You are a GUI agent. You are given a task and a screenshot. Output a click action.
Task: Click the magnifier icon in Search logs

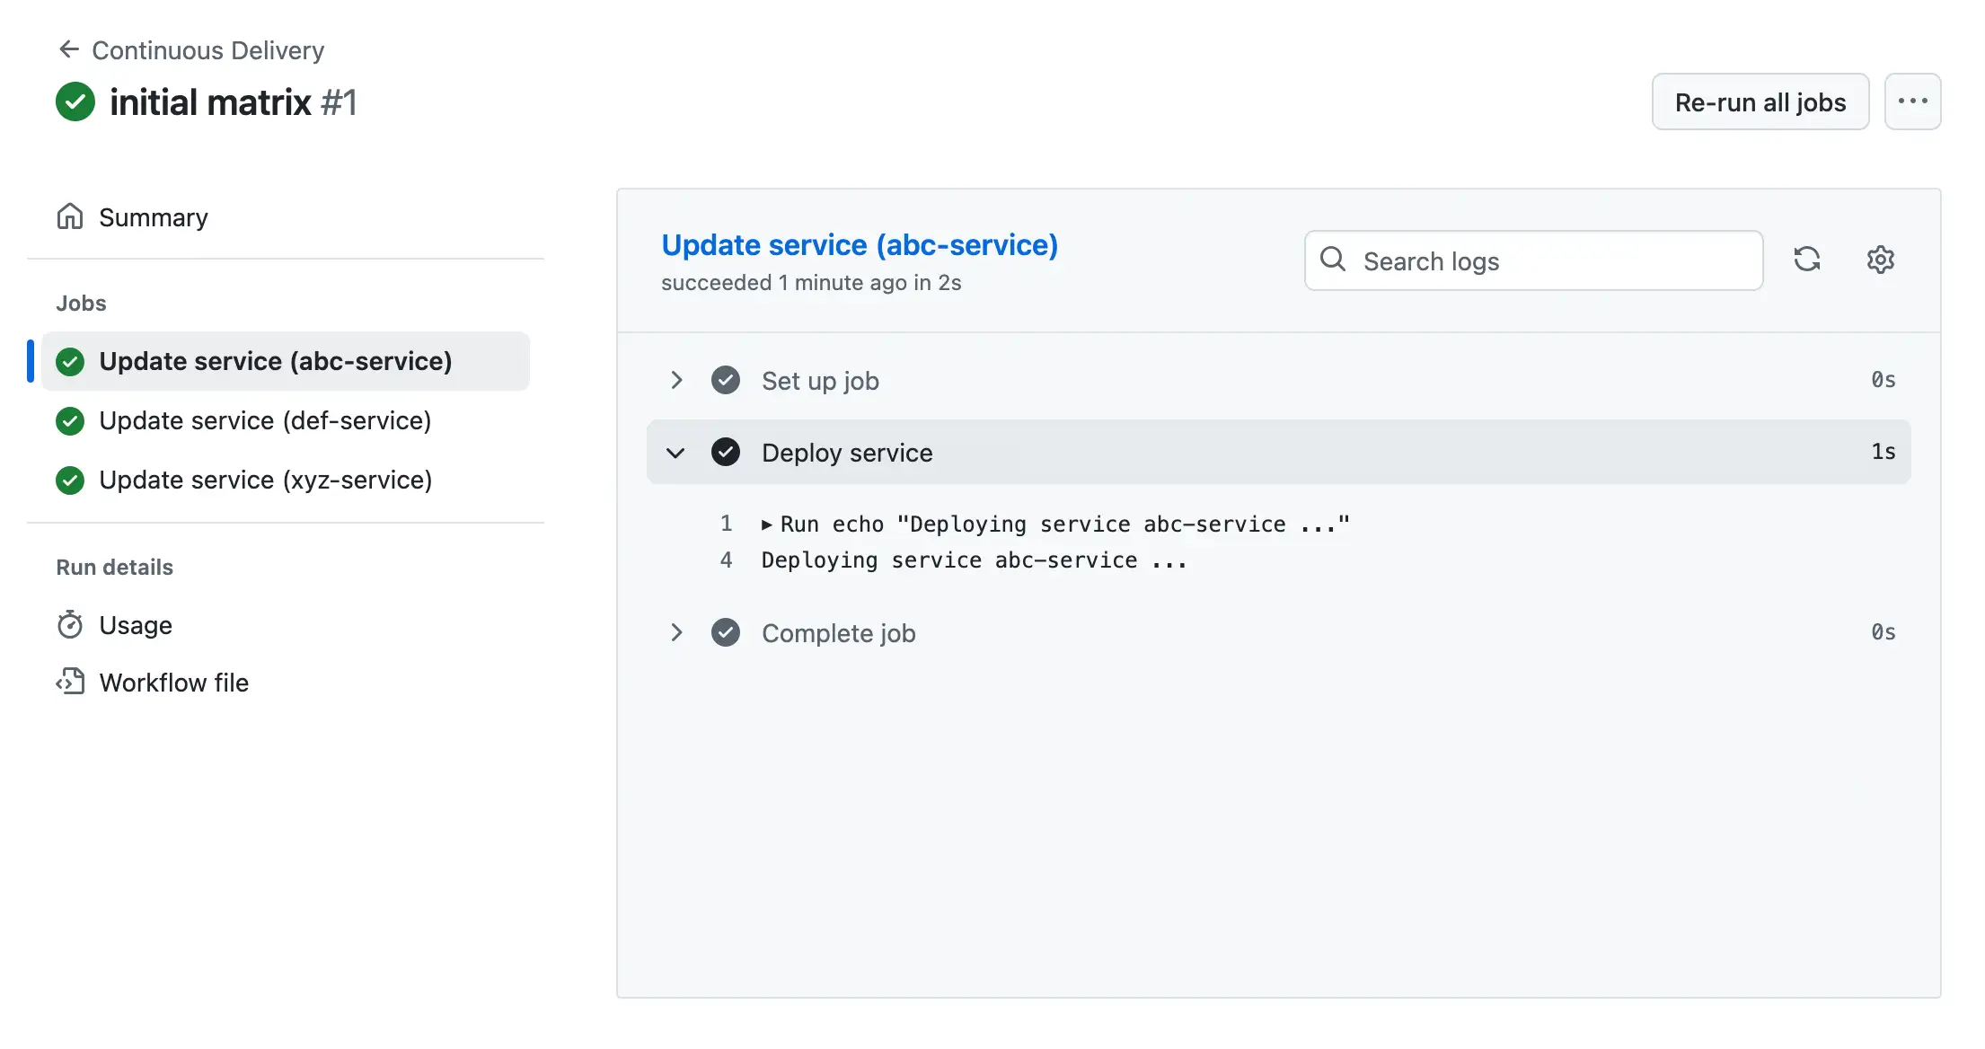1333,260
